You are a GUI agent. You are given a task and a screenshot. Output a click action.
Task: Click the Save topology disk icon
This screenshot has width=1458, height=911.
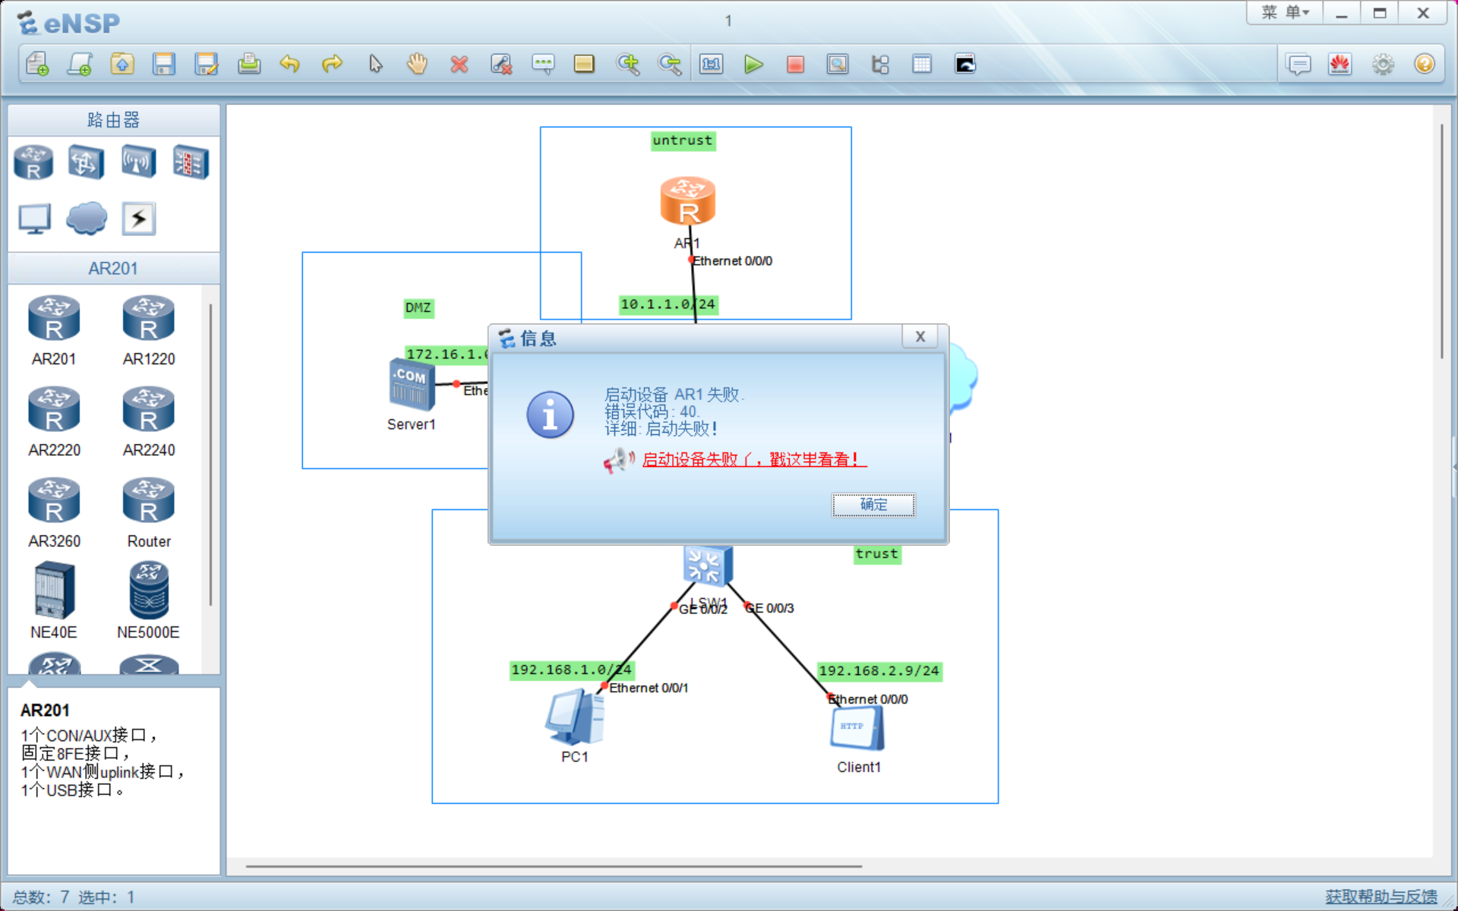[163, 65]
